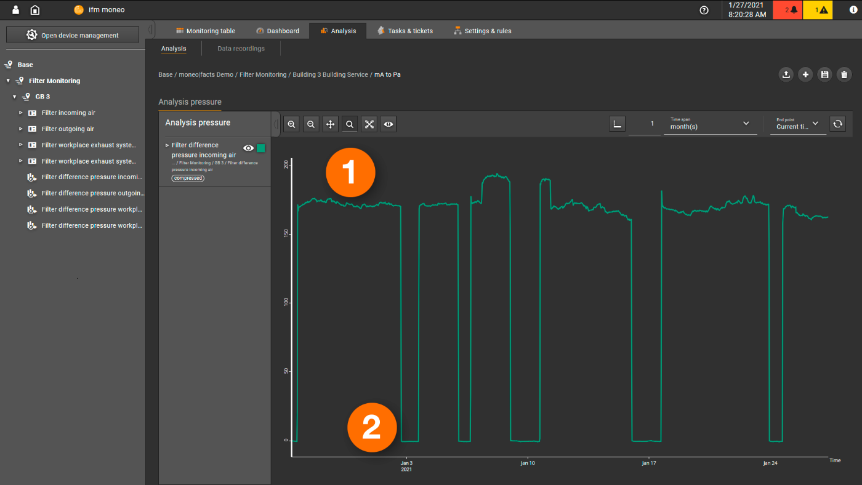Toggle visibility of Filter difference pressure incoming air

click(x=248, y=148)
